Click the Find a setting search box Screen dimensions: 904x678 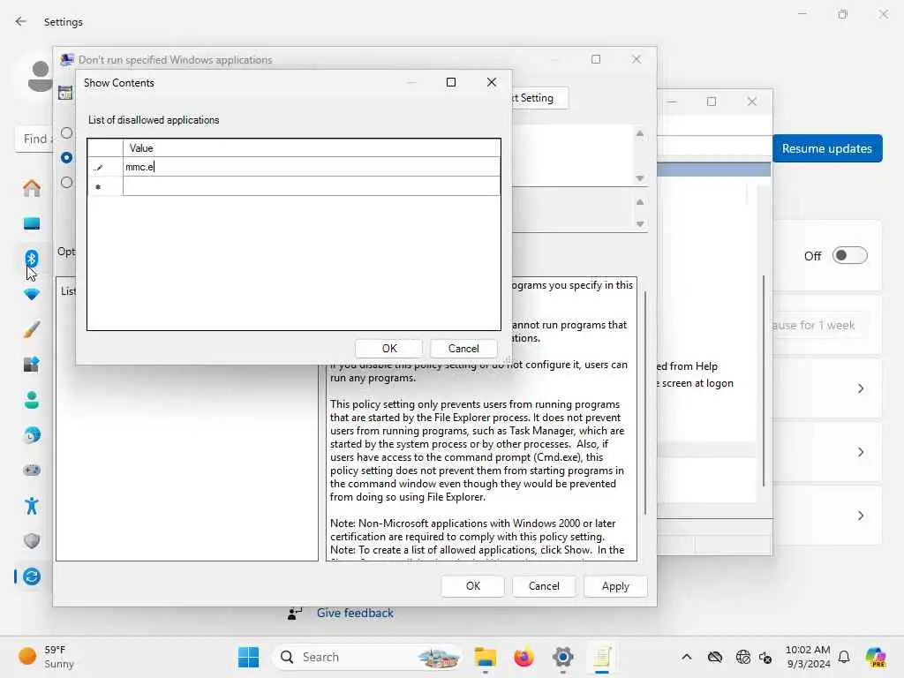[34, 139]
